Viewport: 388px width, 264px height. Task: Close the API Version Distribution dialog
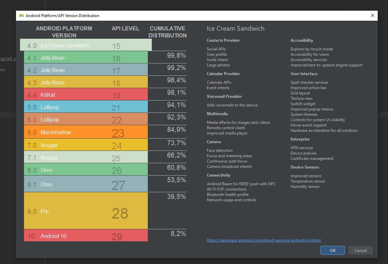[372, 16]
